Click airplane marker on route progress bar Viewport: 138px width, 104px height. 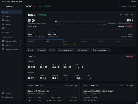tap(55, 21)
